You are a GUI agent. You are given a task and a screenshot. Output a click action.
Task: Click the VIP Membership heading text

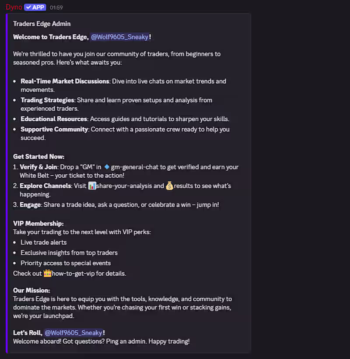(38, 223)
